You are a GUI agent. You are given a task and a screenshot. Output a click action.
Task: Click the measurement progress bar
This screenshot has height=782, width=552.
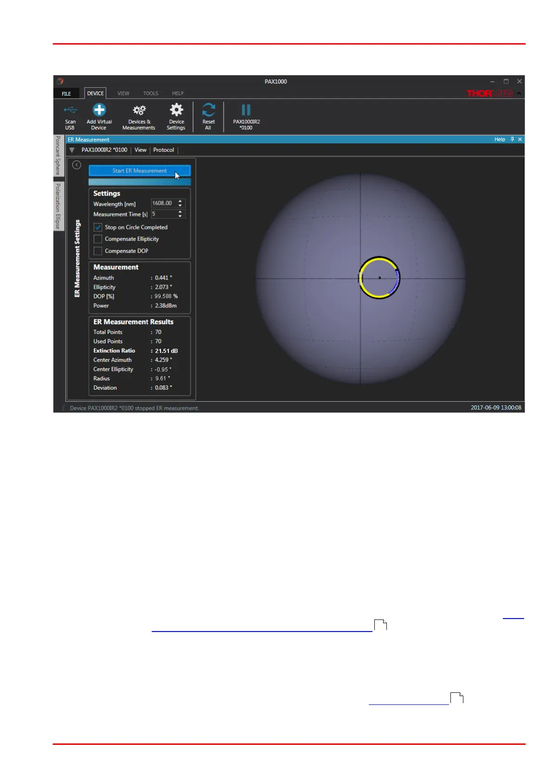click(140, 182)
